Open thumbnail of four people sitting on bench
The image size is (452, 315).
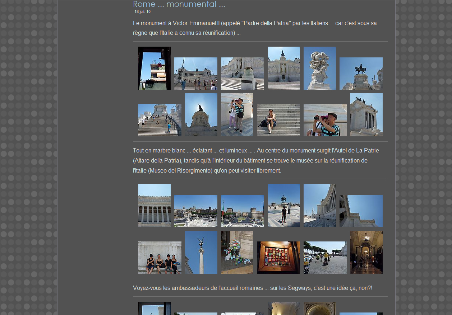tap(160, 258)
